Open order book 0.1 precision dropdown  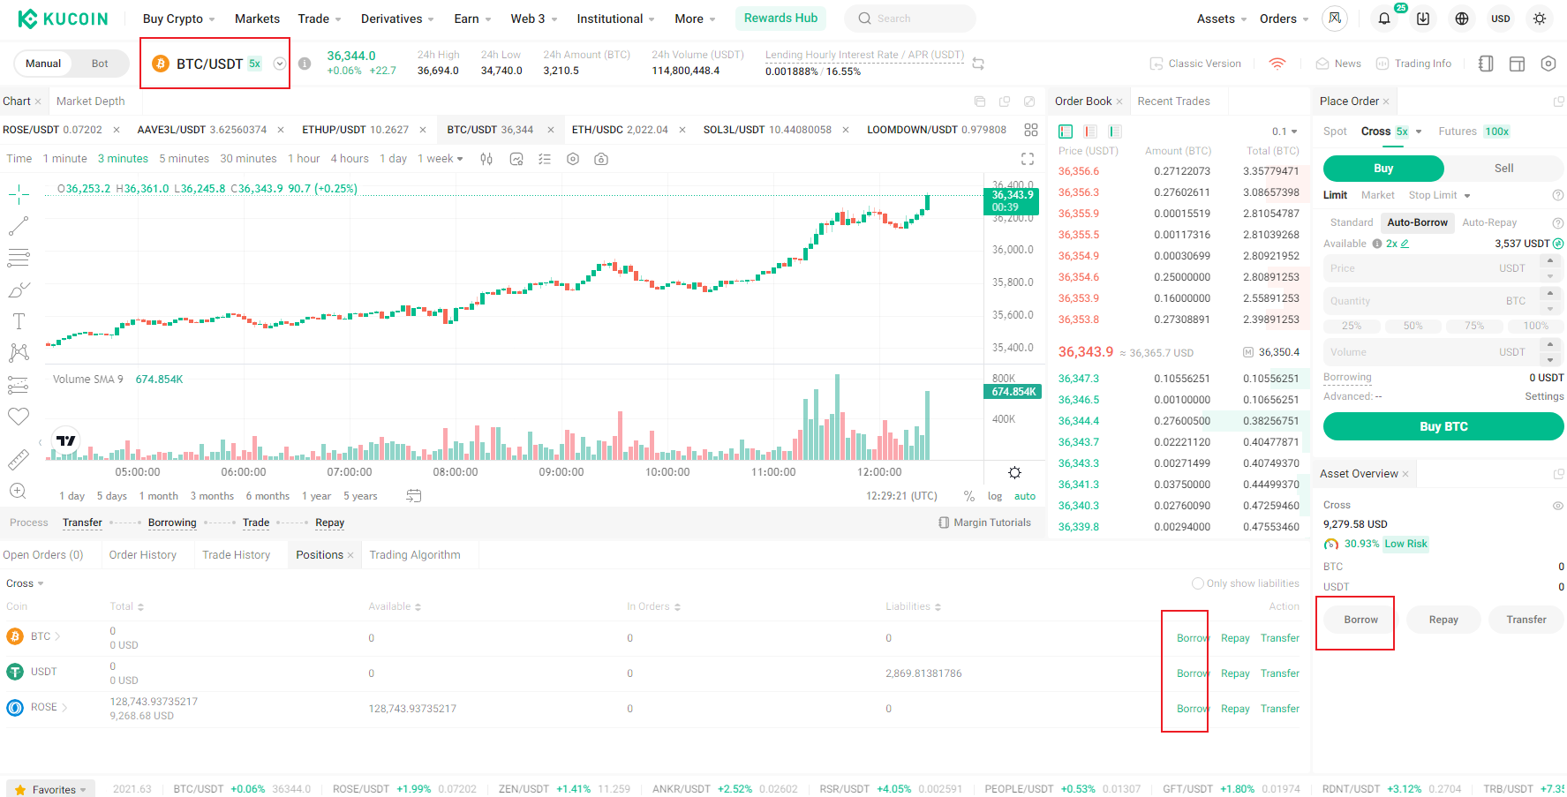(x=1285, y=132)
